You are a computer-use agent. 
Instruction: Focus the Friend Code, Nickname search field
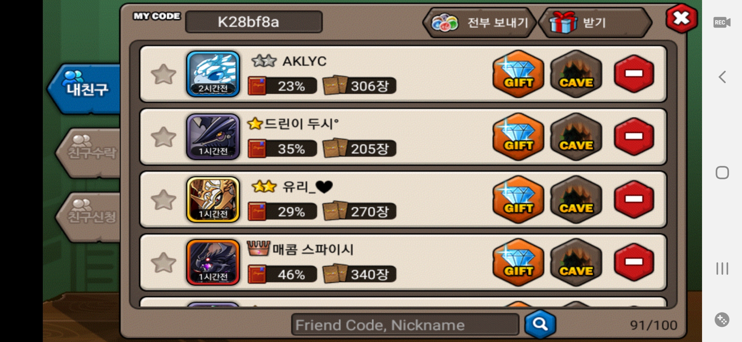click(405, 325)
